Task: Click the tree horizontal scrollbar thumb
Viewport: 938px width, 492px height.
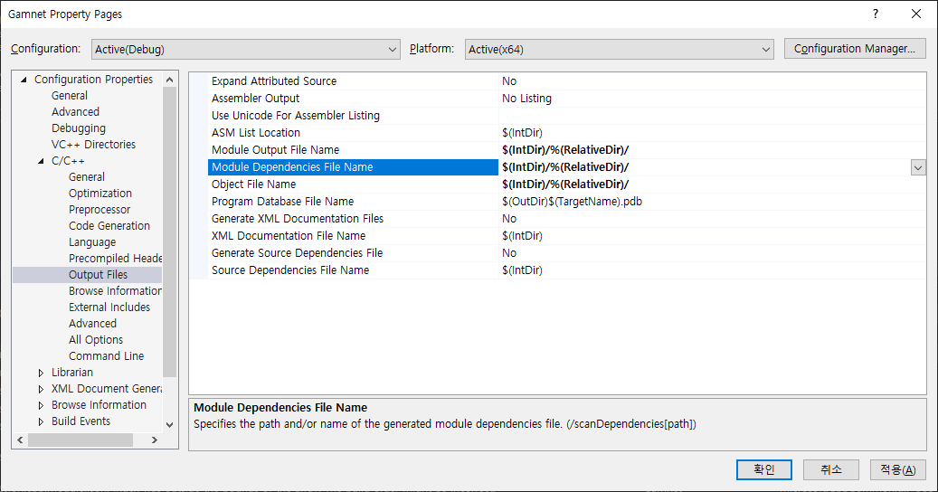Action: 81,440
